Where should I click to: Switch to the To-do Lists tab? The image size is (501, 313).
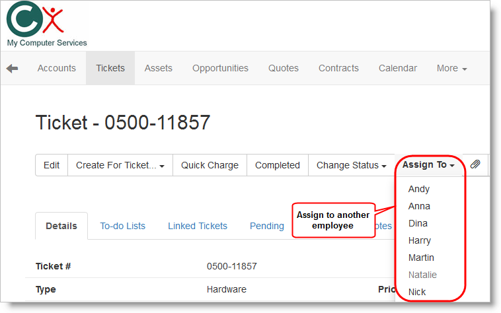123,226
